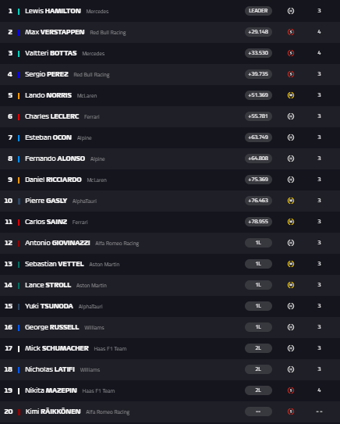Select Fernando ALONSO in the standings
Image resolution: width=340 pixels, height=424 pixels.
coord(55,159)
